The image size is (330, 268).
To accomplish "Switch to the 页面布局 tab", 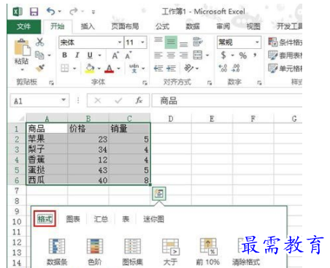I will (x=125, y=26).
